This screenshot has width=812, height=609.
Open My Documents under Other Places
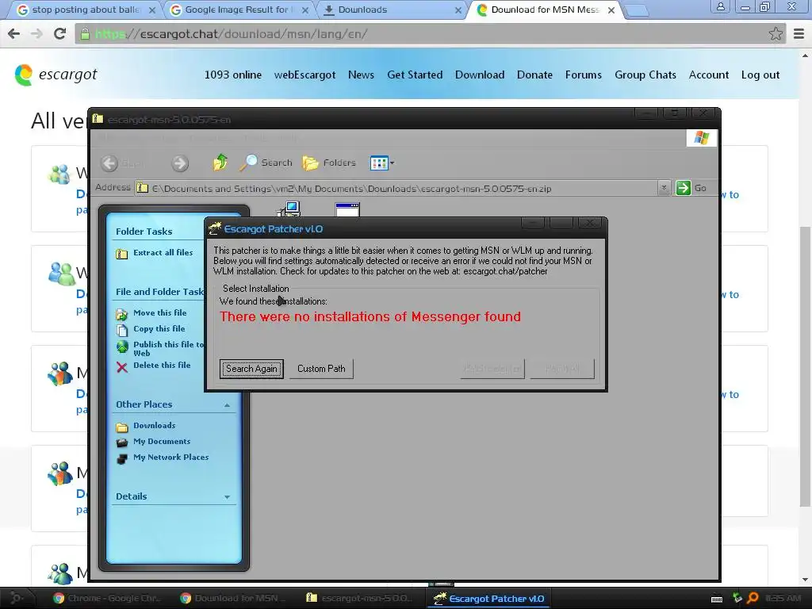pos(153,442)
